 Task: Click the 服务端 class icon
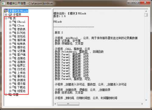[x=14, y=40]
